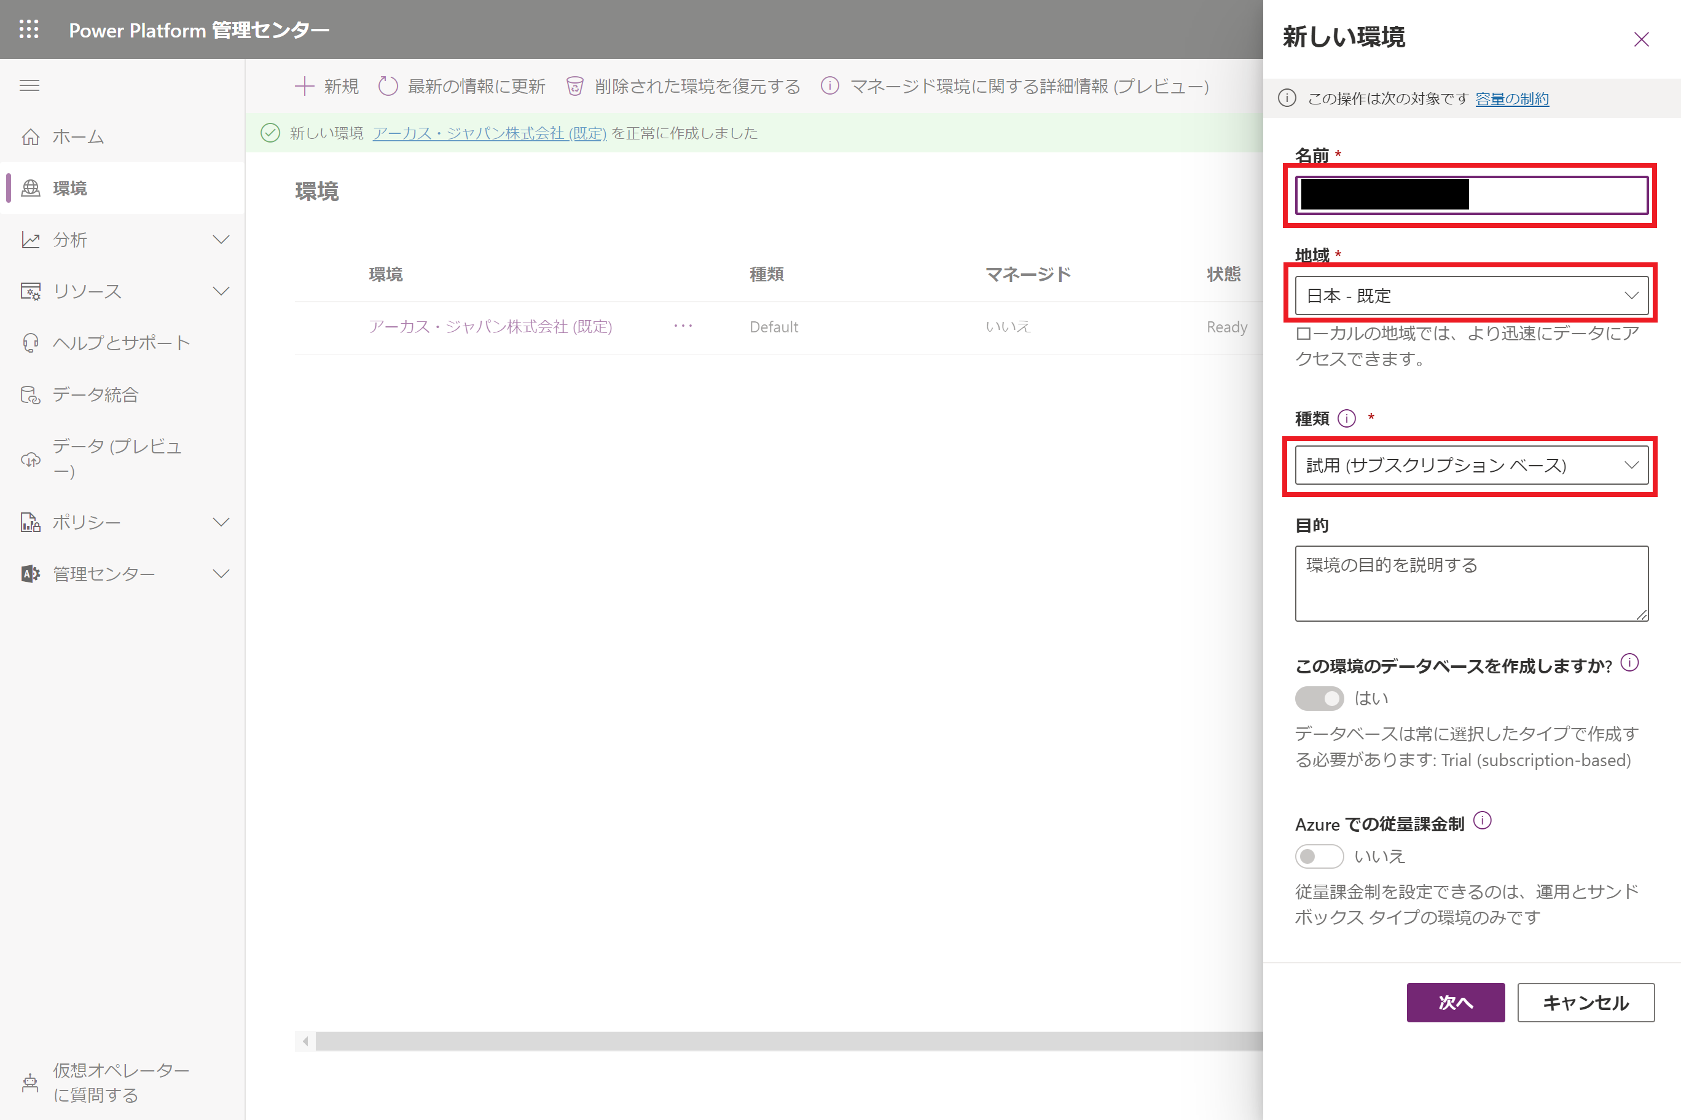Click the 目的 description text area

pyautogui.click(x=1471, y=584)
